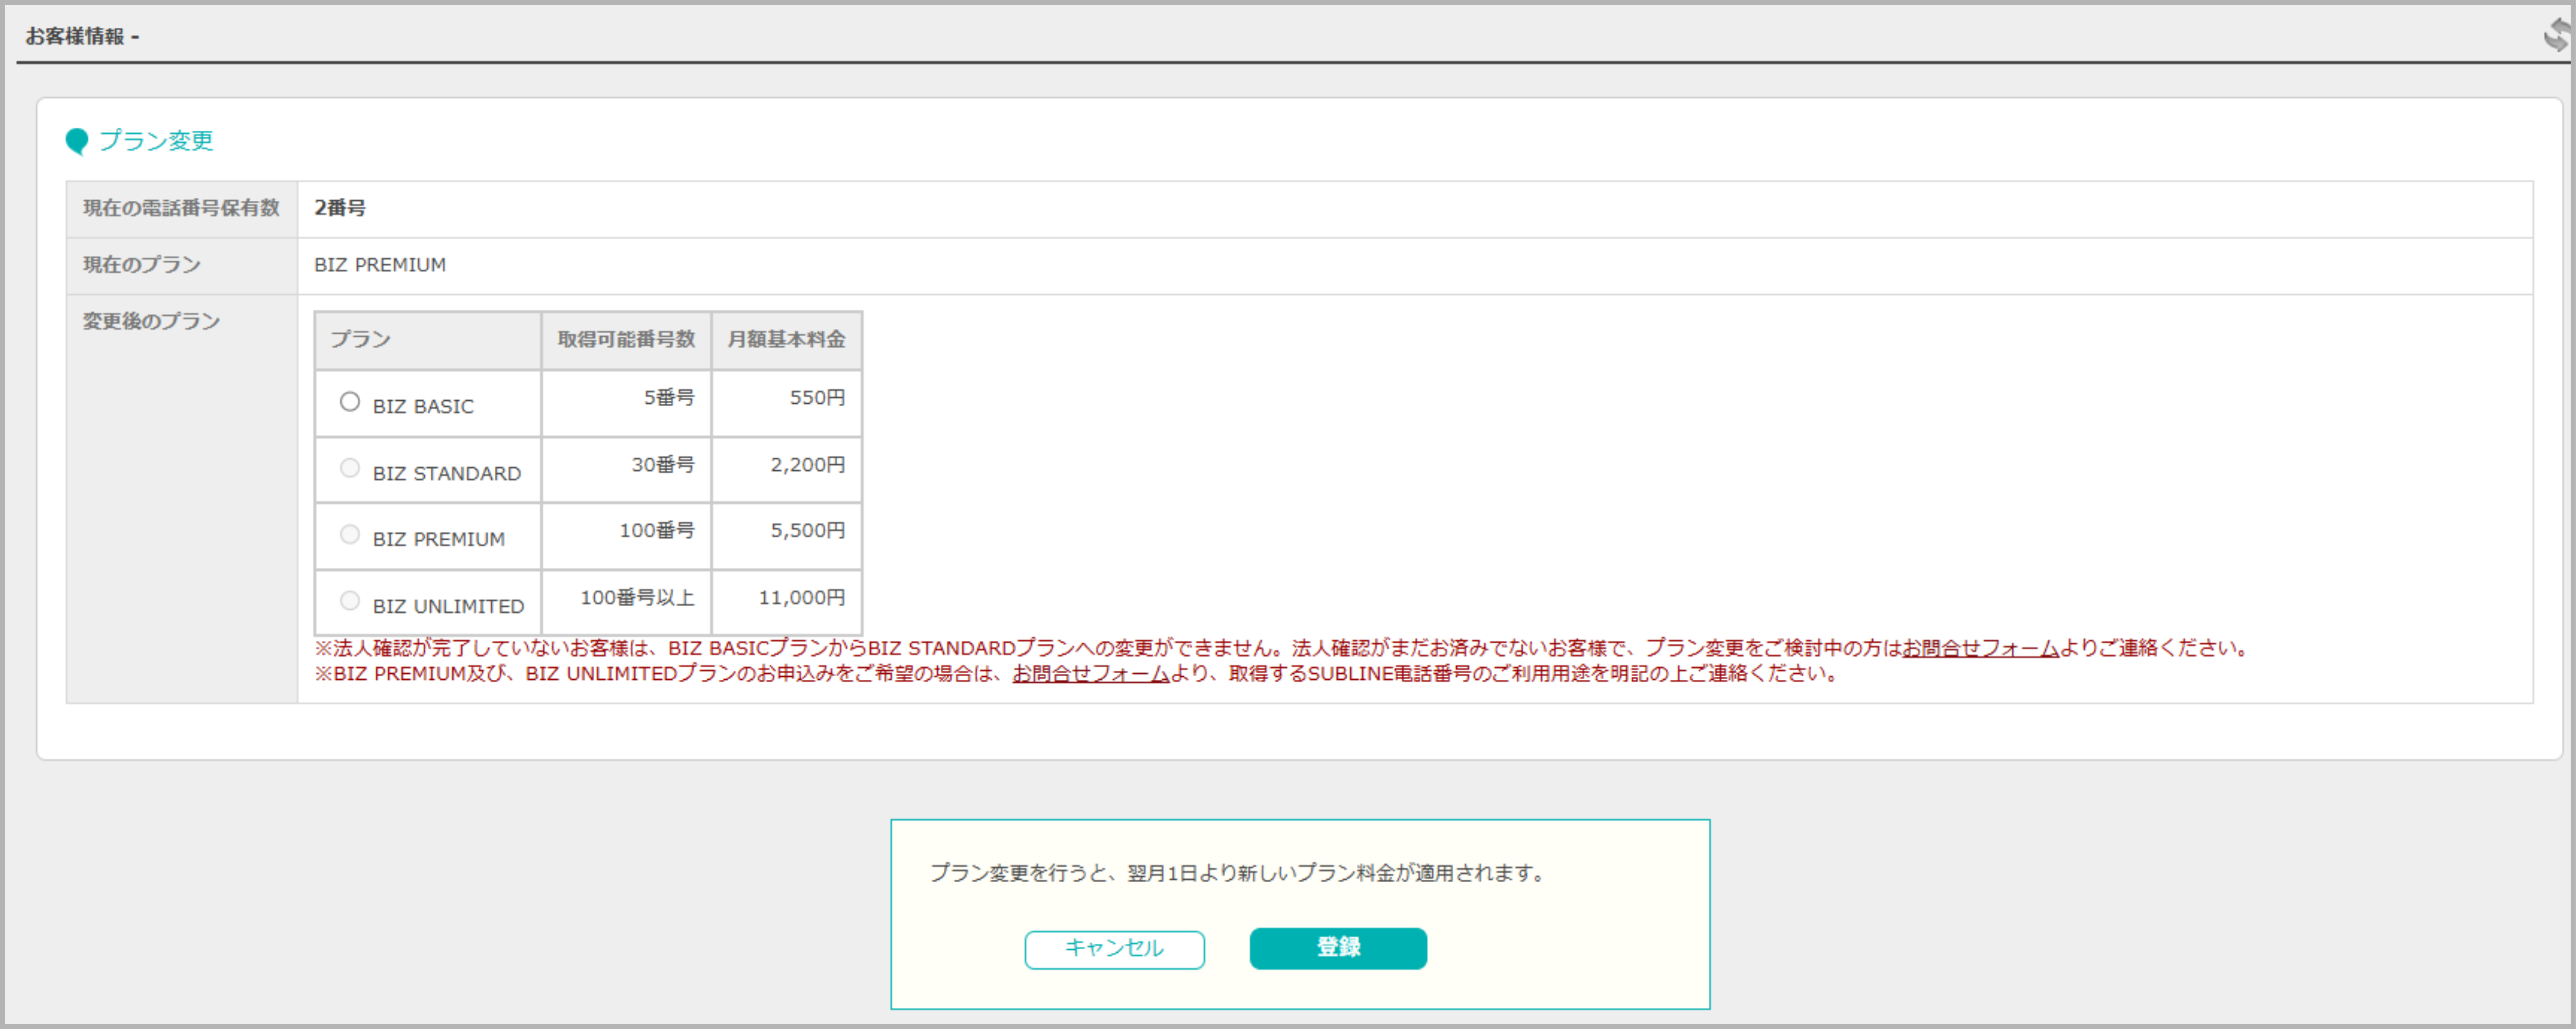The width and height of the screenshot is (2576, 1029).
Task: Click the プラン column header
Action: pos(361,339)
